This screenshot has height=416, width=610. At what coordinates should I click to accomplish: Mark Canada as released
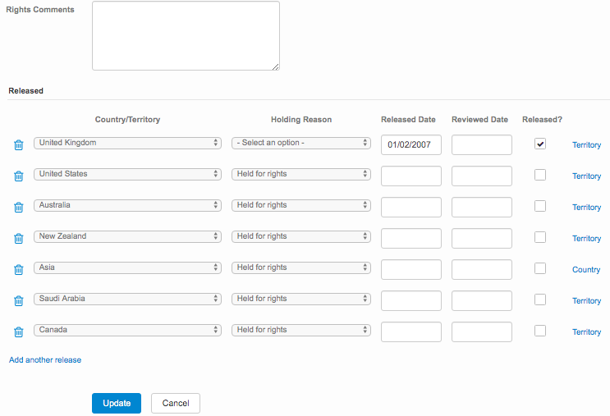tap(540, 331)
